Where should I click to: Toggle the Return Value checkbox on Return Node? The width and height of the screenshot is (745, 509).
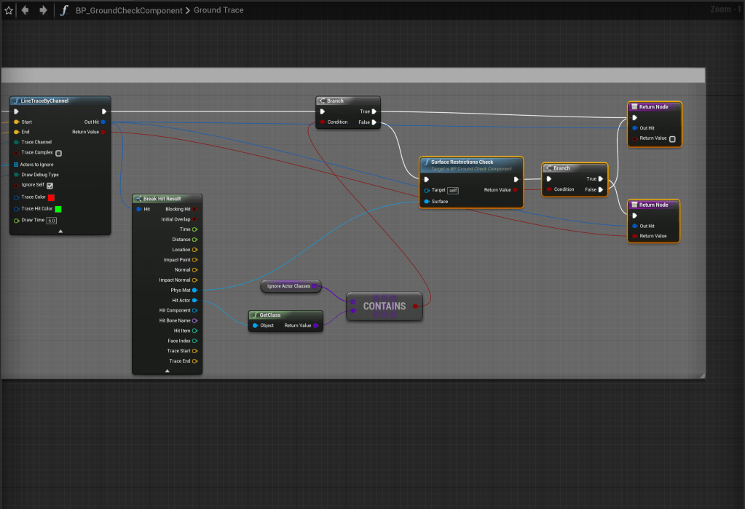(672, 138)
